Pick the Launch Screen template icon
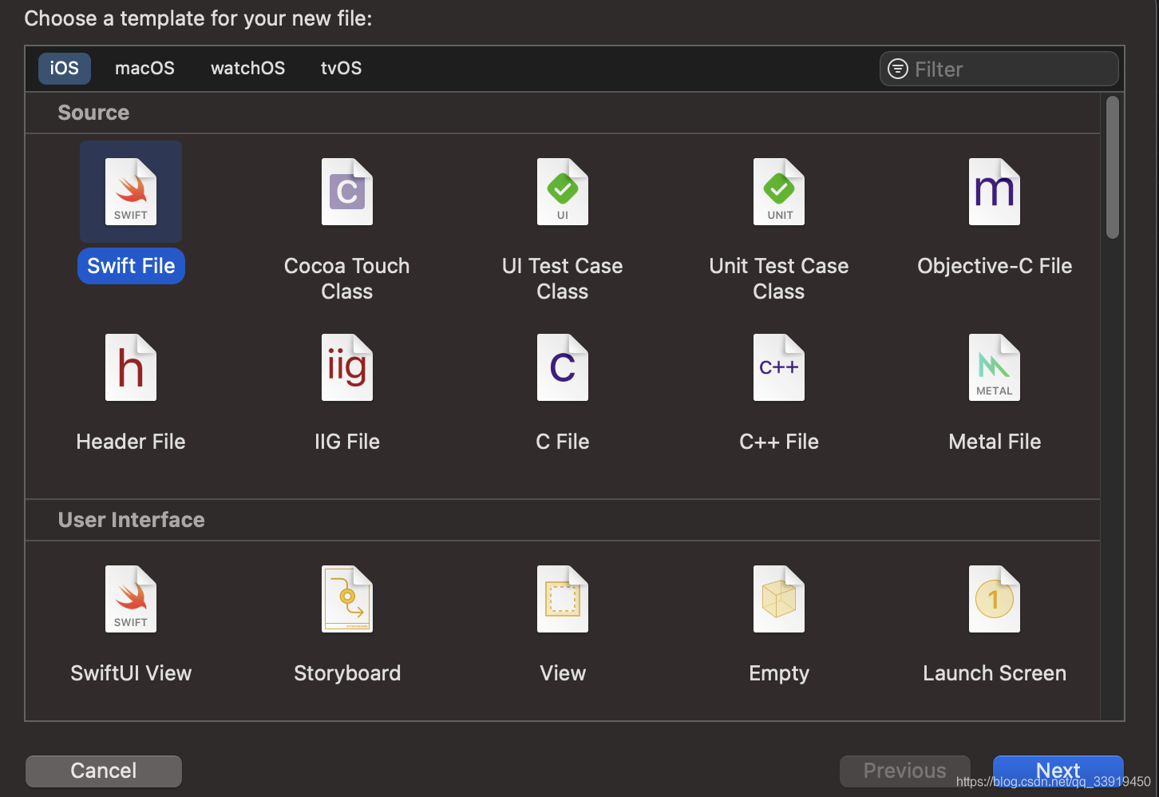The width and height of the screenshot is (1159, 797). [995, 599]
